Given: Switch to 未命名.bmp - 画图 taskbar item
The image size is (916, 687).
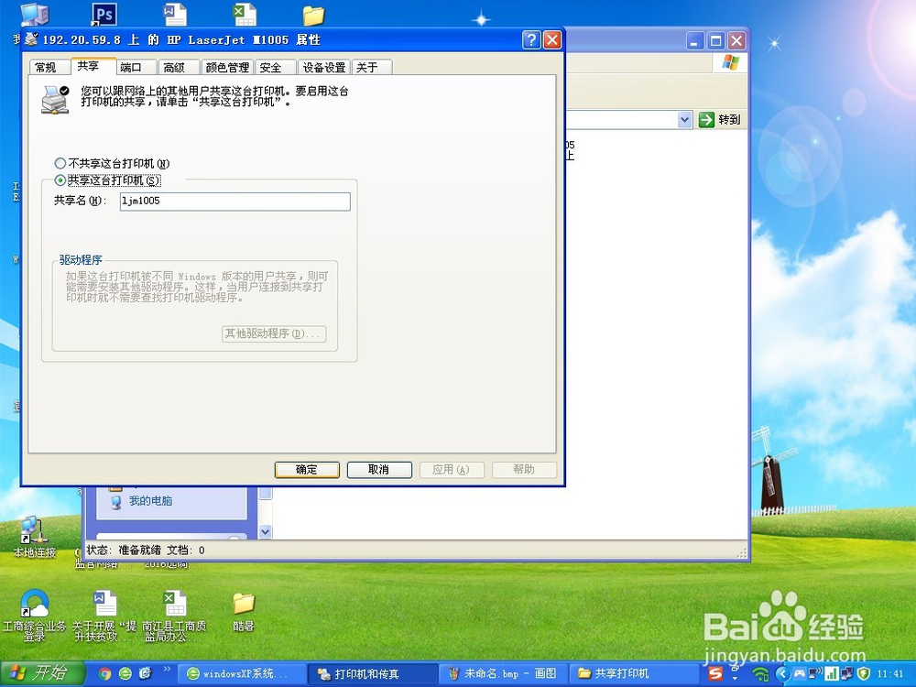Looking at the screenshot, I should 503,674.
